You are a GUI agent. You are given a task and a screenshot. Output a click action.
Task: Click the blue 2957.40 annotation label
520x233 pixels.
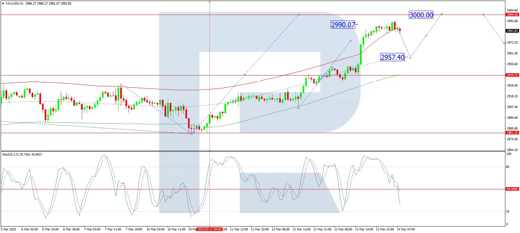tap(392, 57)
